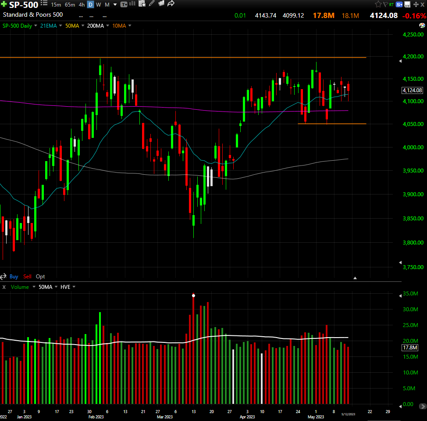Click the four-arrow move window icon
This screenshot has width=427, height=421.
click(416, 4)
